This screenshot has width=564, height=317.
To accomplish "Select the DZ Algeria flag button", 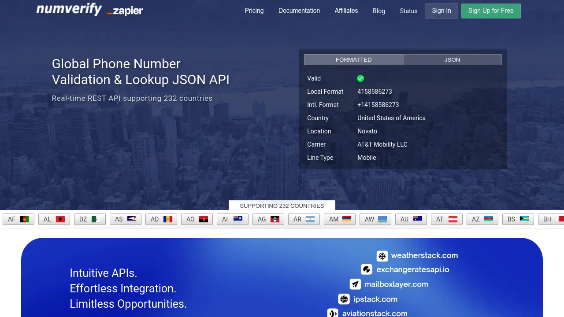I will tap(90, 219).
